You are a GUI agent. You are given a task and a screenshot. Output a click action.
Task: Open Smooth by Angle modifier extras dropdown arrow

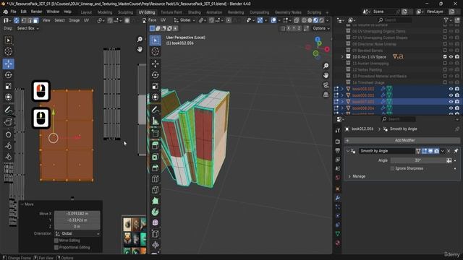(x=442, y=151)
